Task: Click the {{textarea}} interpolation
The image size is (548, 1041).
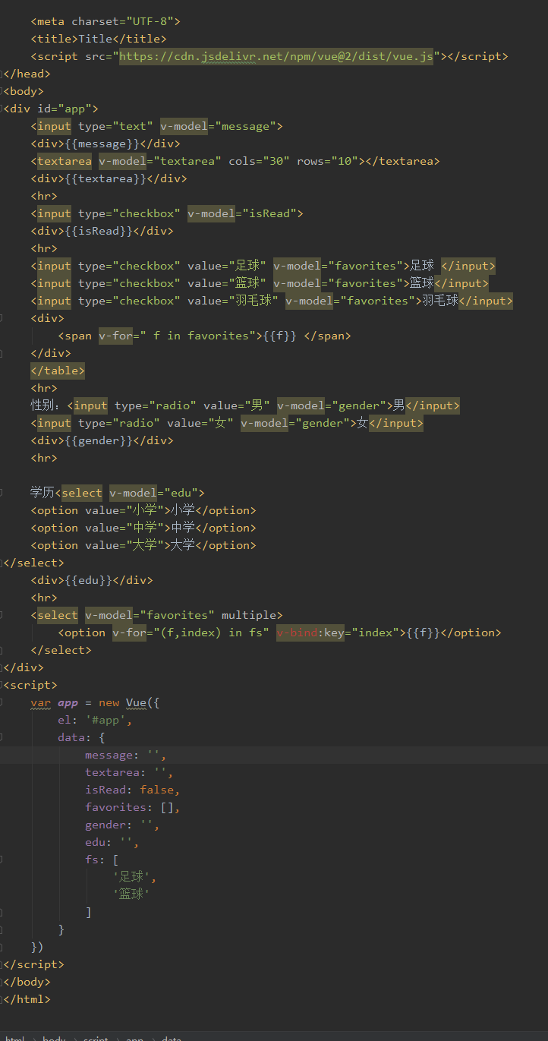Action: pyautogui.click(x=106, y=178)
